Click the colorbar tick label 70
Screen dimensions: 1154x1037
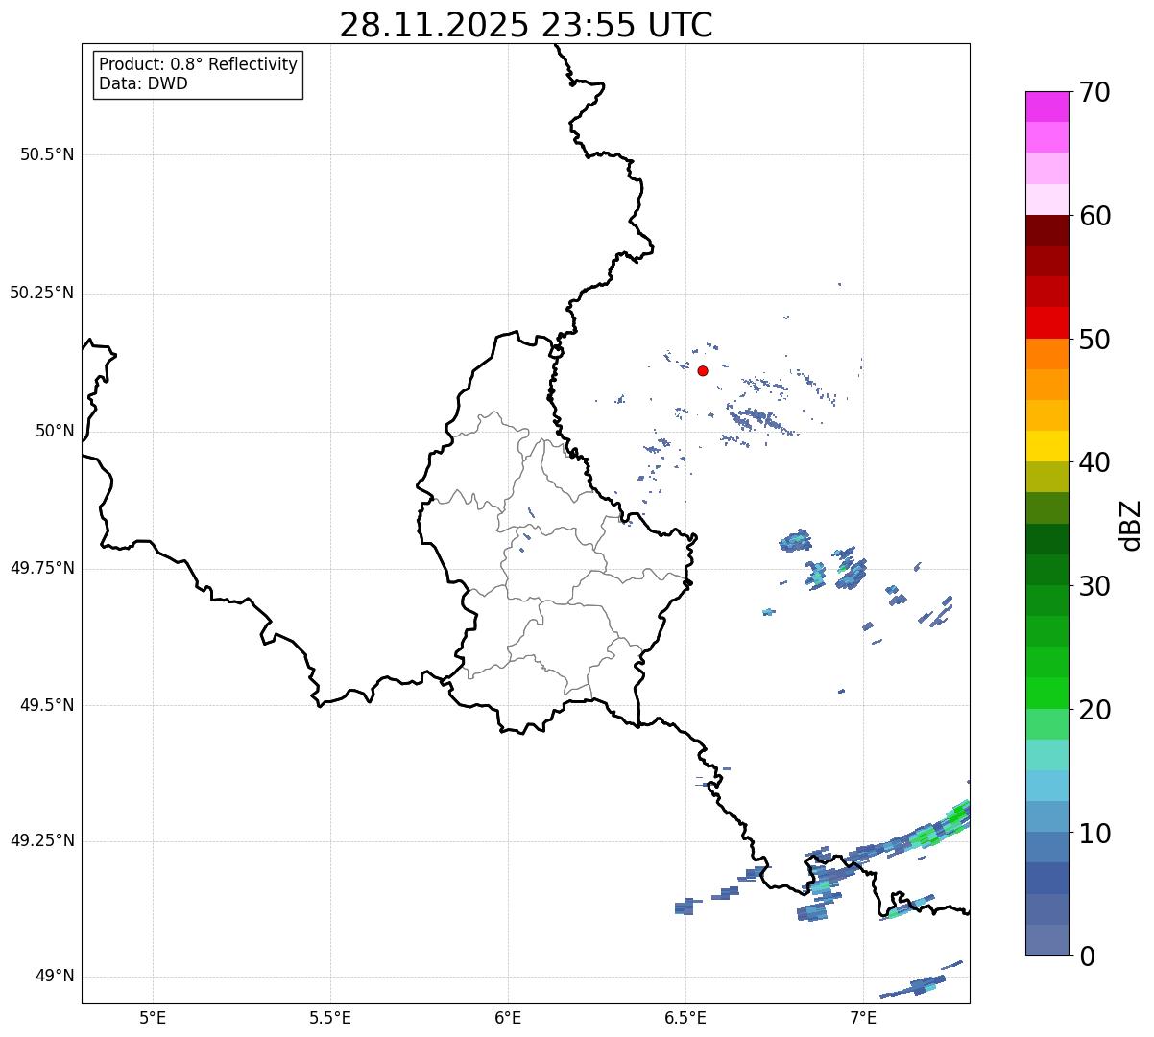point(1094,92)
